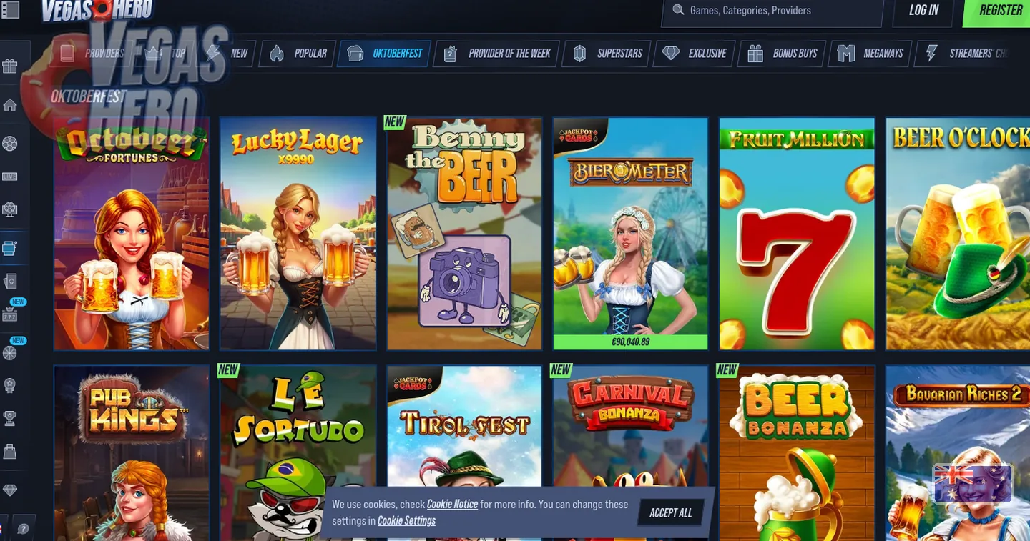The height and width of the screenshot is (541, 1030).
Task: Accept all cookies
Action: coord(670,512)
